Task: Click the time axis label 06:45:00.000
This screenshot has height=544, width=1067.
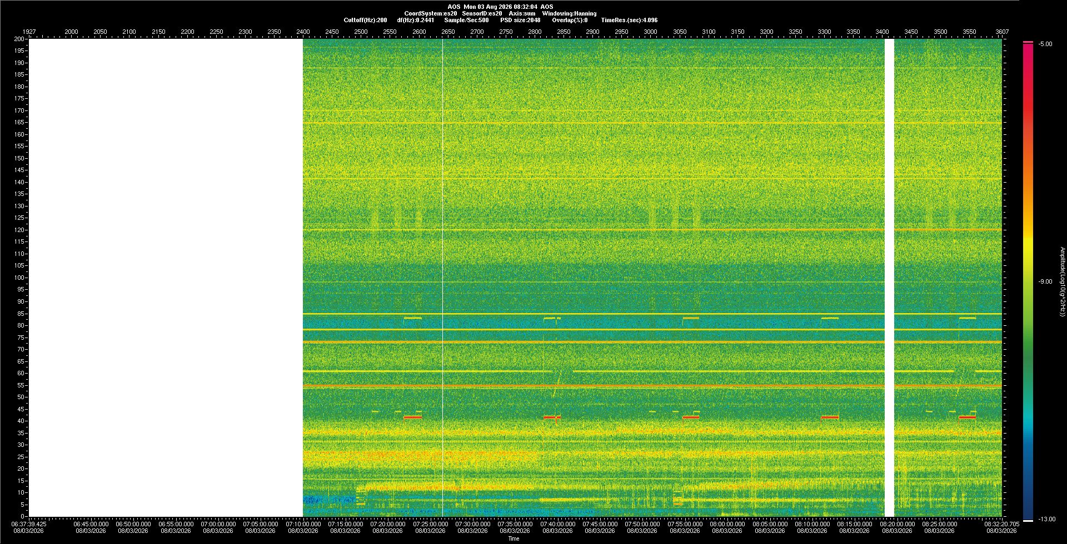Action: pos(91,524)
